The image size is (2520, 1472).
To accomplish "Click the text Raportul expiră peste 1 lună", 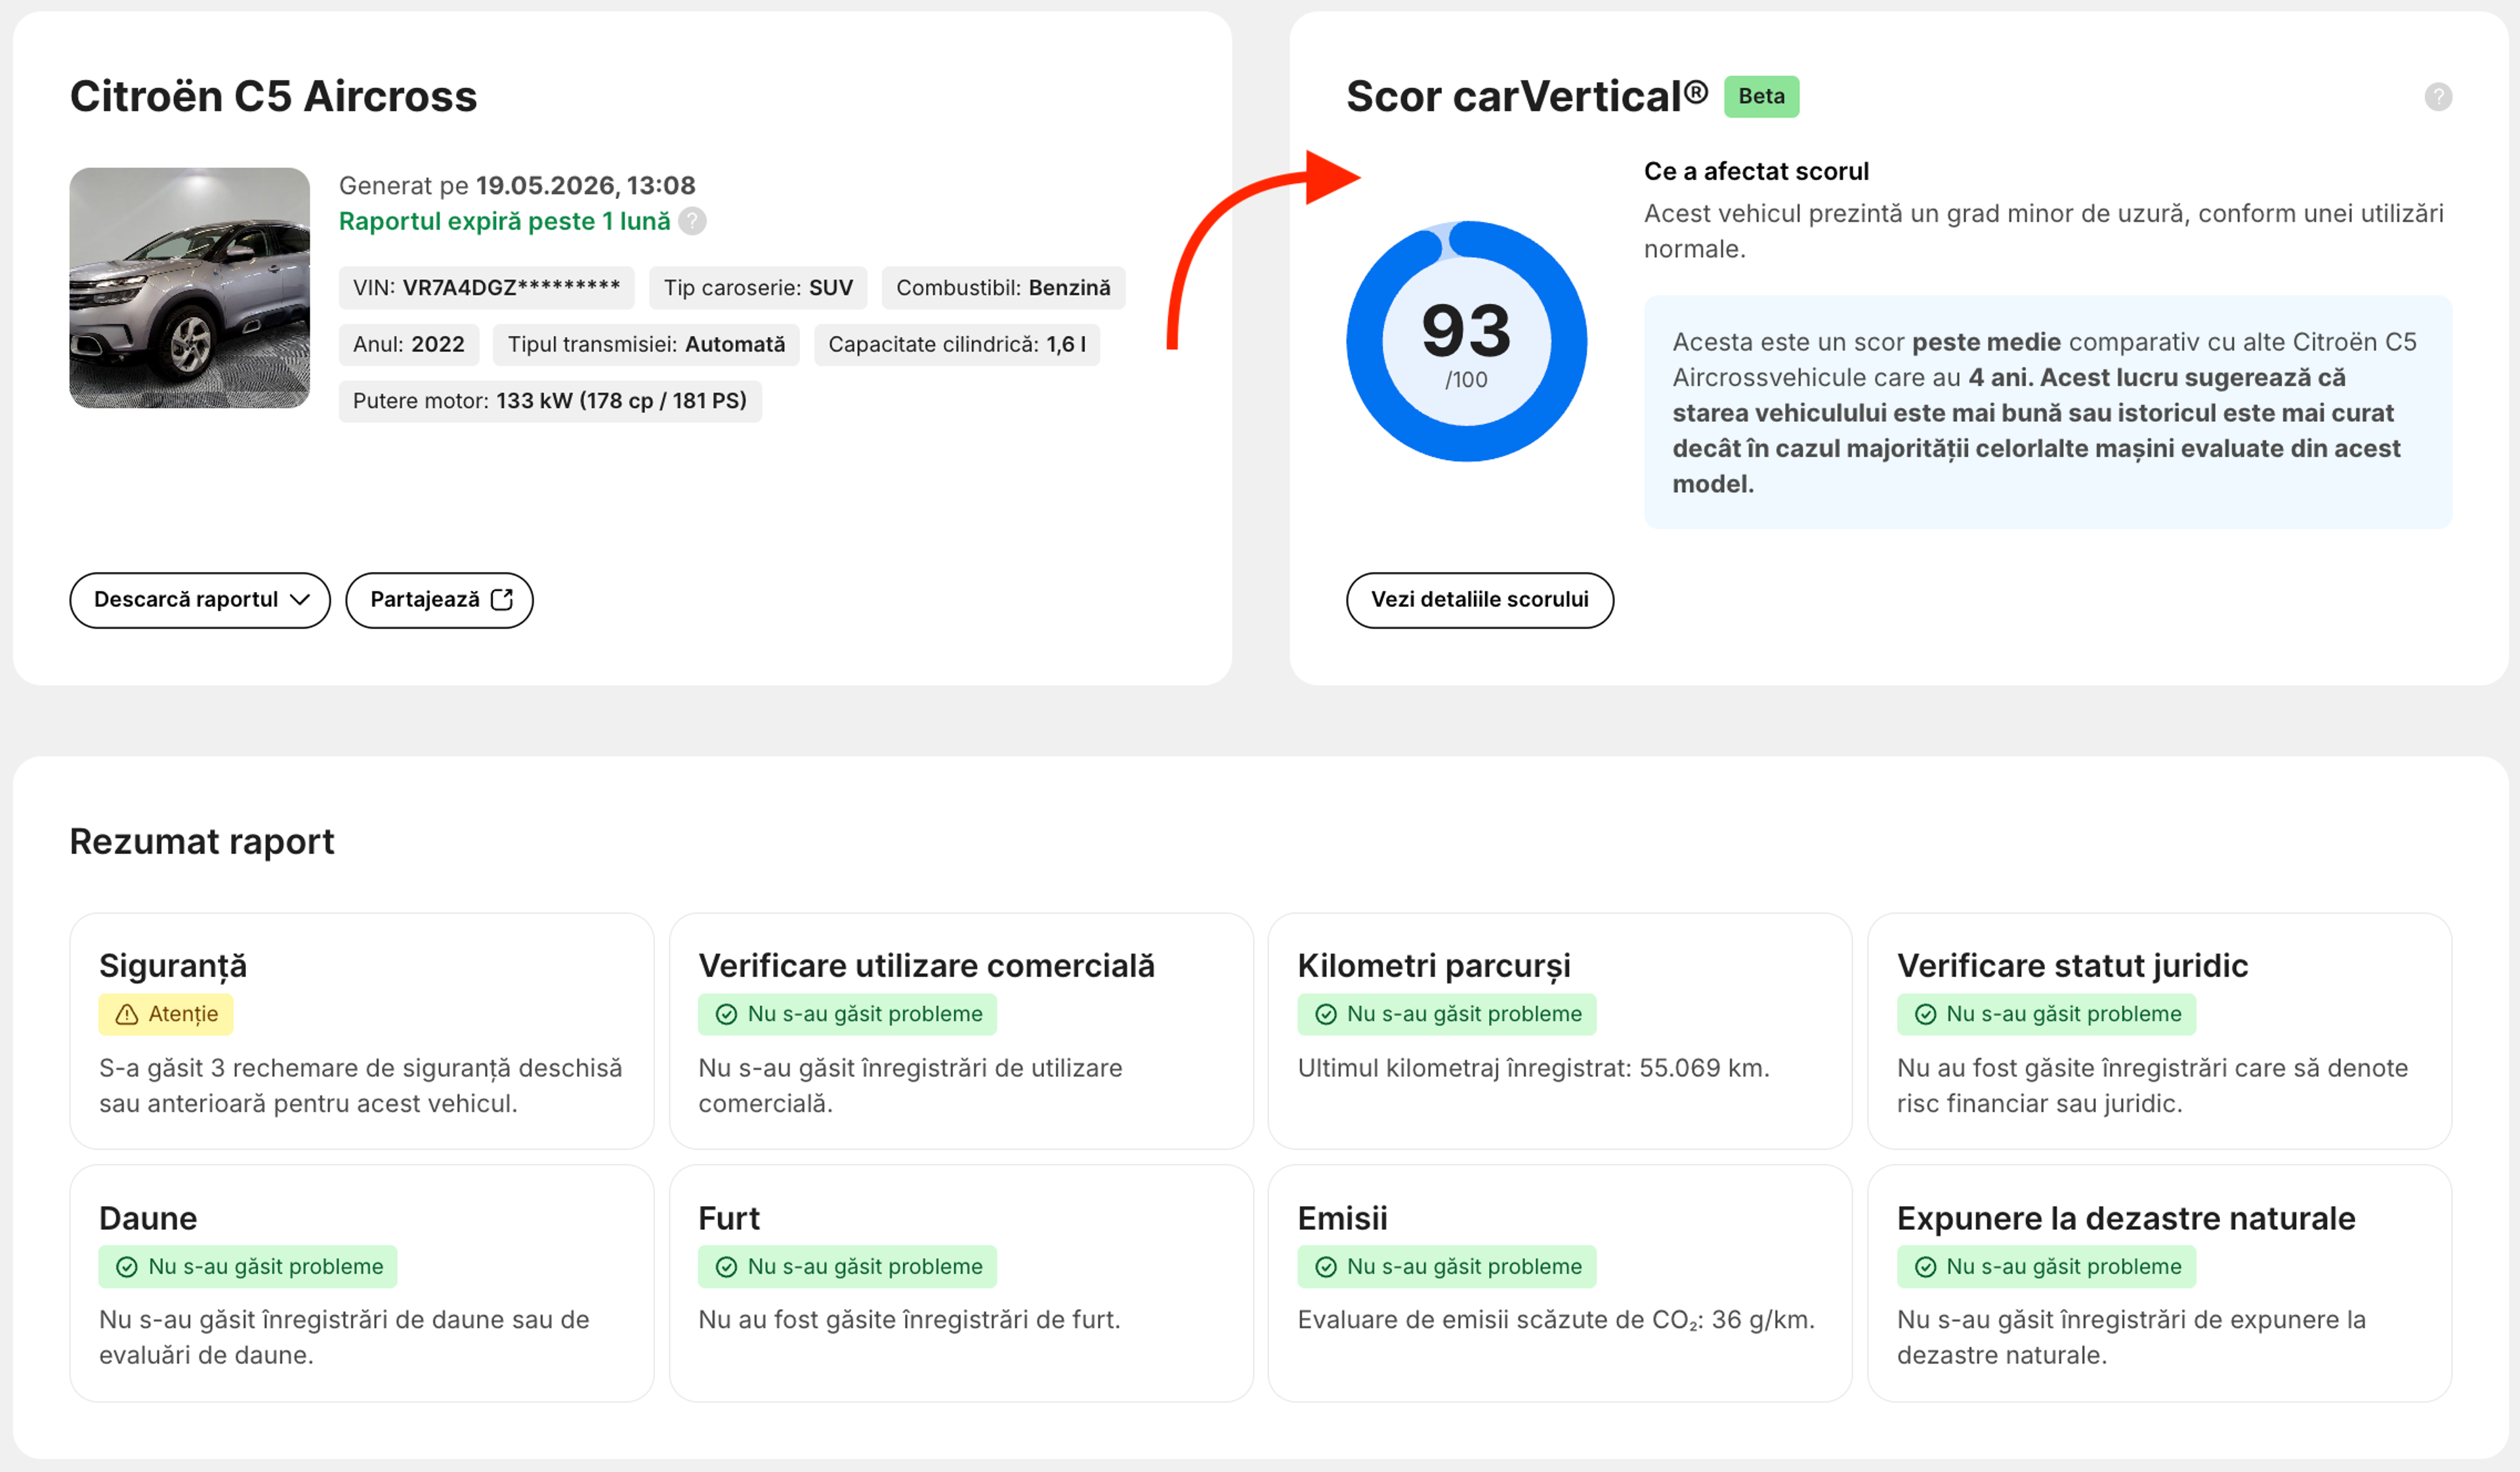I will 504,221.
